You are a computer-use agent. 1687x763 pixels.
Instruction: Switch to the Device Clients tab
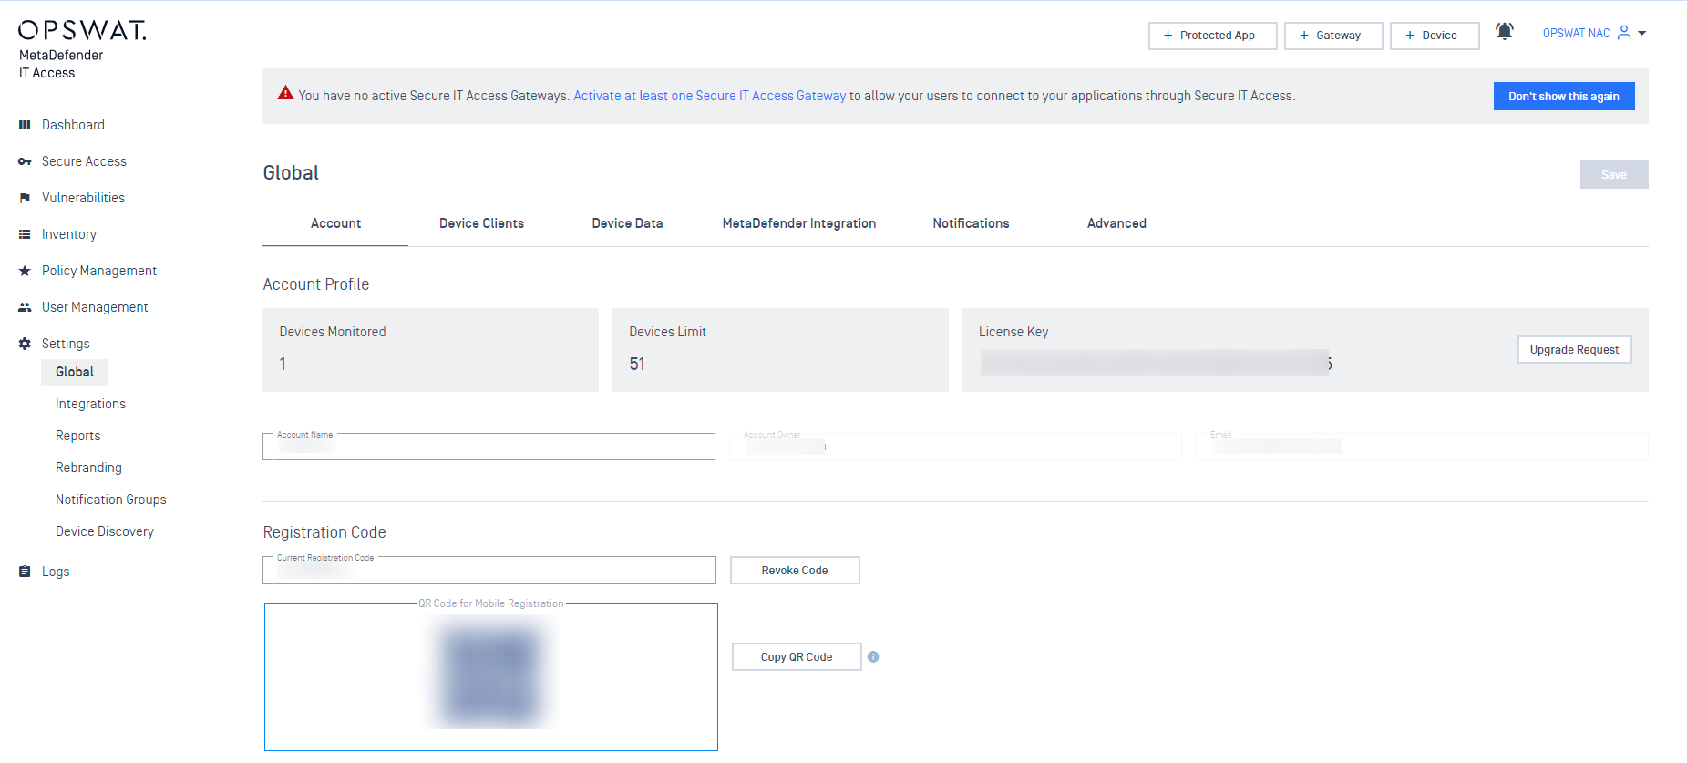pos(481,223)
